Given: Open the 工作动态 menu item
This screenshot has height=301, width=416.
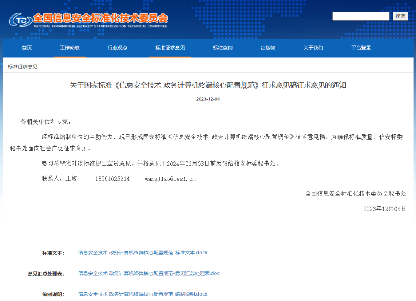Looking at the screenshot, I should pyautogui.click(x=70, y=48).
